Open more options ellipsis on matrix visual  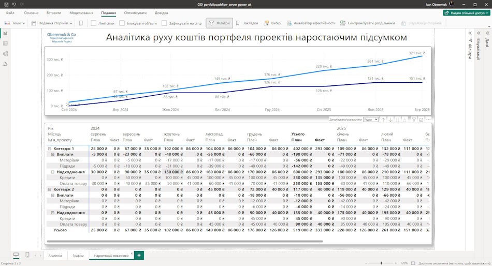click(x=428, y=120)
